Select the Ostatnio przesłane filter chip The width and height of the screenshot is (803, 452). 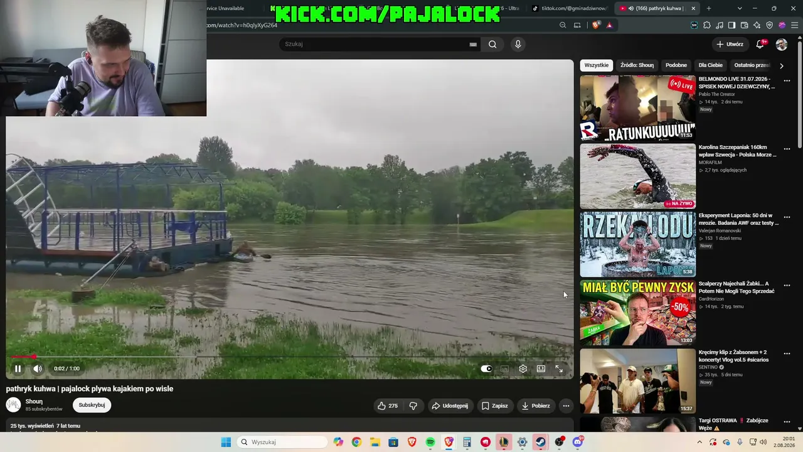tap(752, 65)
